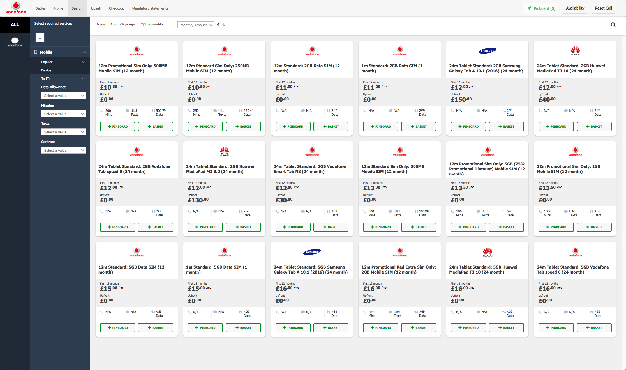Sort packages descending with down arrow
Image resolution: width=626 pixels, height=370 pixels.
tap(224, 25)
